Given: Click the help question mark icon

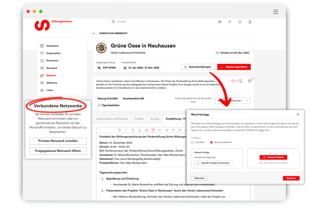Looking at the screenshot, I should 230,22.
